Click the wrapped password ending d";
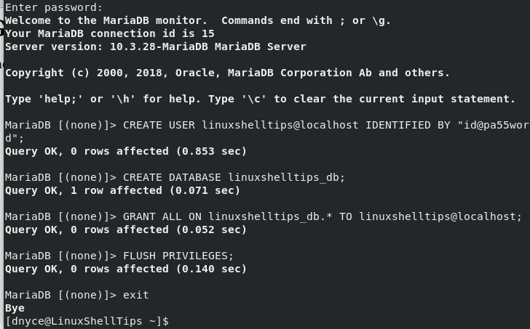 point(15,138)
